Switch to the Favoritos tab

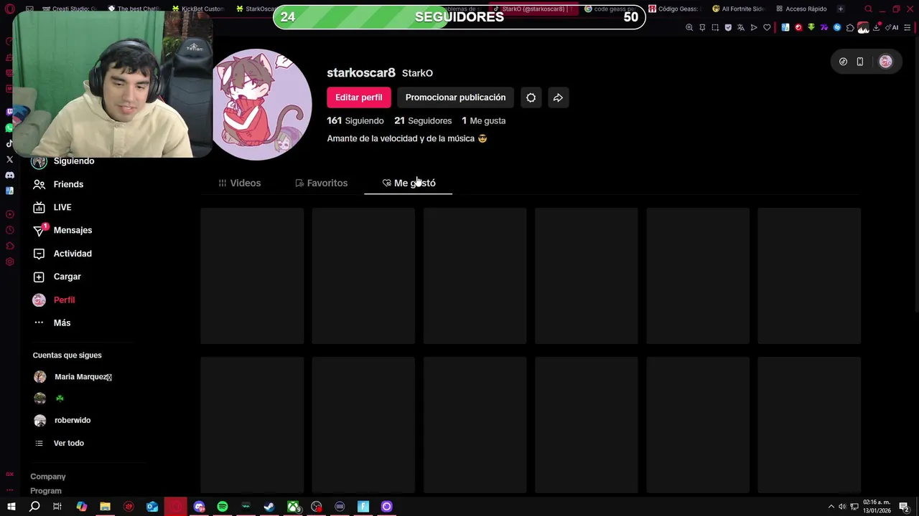(x=321, y=183)
